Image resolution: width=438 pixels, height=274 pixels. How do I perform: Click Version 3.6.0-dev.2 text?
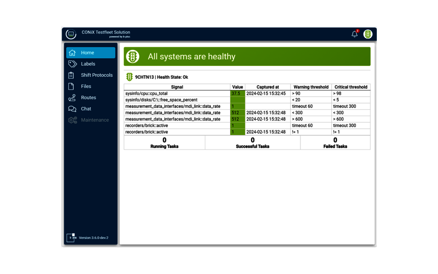pos(94,238)
